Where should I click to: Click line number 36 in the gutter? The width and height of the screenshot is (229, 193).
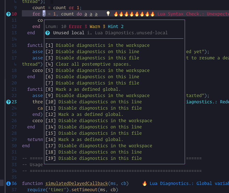(14, 184)
